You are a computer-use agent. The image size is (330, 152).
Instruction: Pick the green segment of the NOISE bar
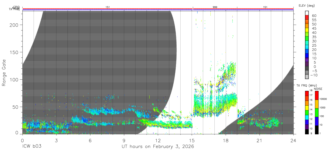[x=316, y=113]
